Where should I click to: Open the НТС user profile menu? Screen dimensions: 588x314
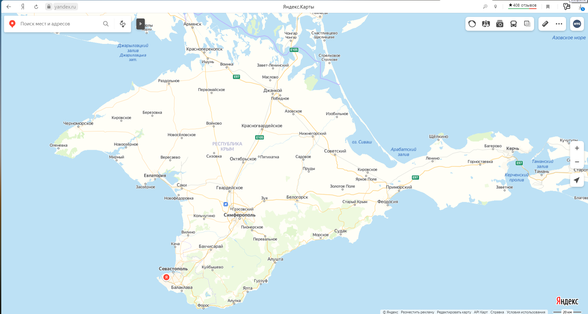click(x=577, y=24)
